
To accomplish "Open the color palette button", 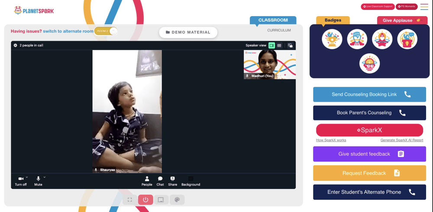I will click(177, 199).
